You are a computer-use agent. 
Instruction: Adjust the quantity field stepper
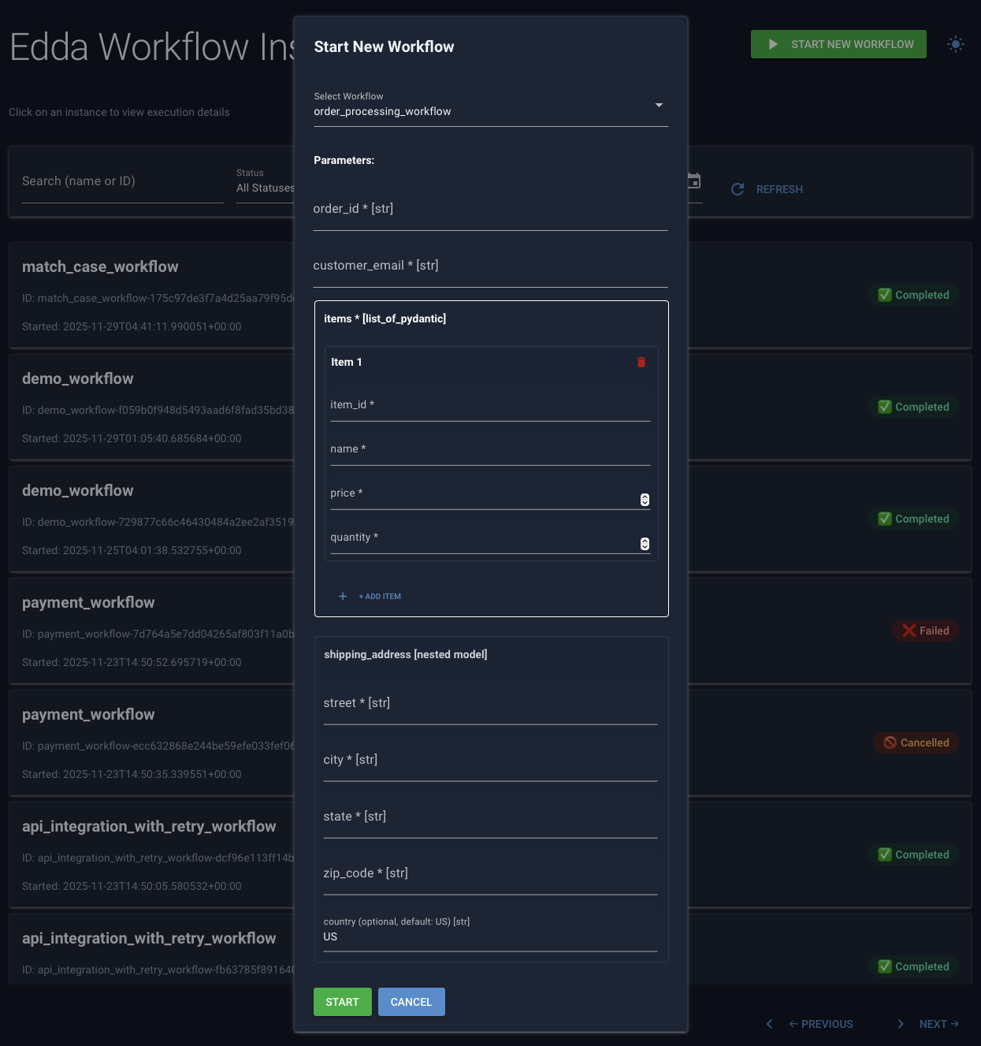645,544
